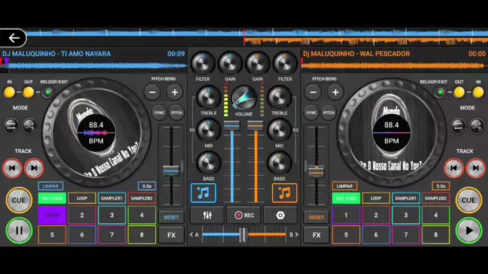Tap the back arrow at top left
This screenshot has width=488, height=274.
click(14, 38)
